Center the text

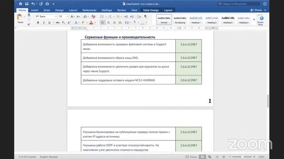[108, 23]
